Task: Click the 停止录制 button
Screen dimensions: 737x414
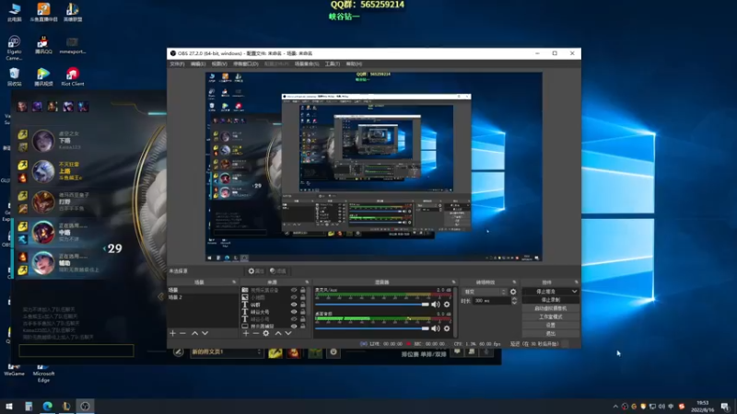Action: pos(550,300)
